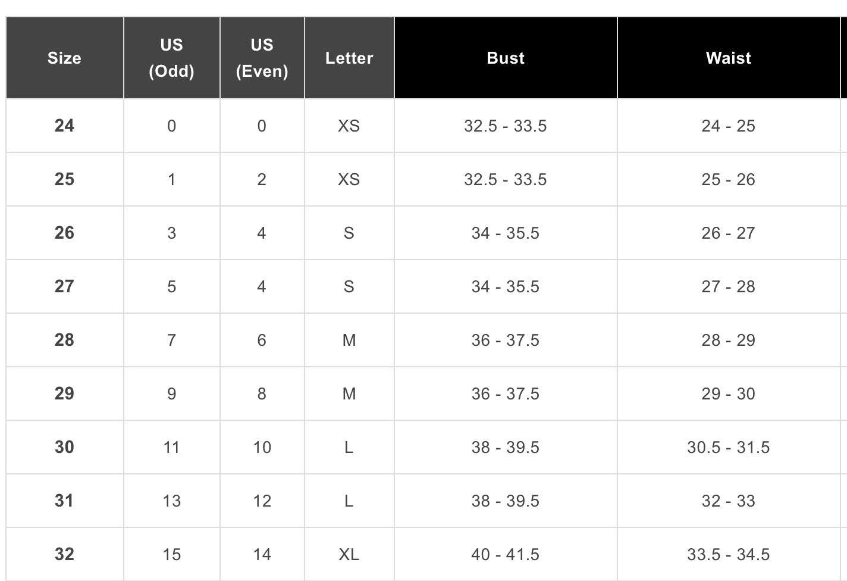The image size is (847, 581).
Task: Click bust measurement 40 - 41.5
Action: 506,554
